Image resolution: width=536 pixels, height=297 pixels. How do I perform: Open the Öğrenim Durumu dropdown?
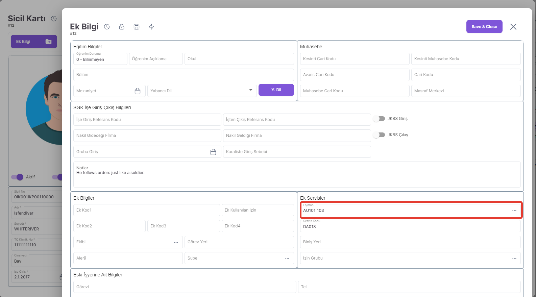click(100, 59)
